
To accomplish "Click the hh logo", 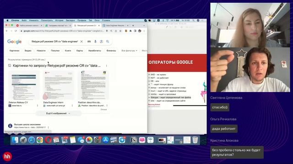I will pos(7,156).
